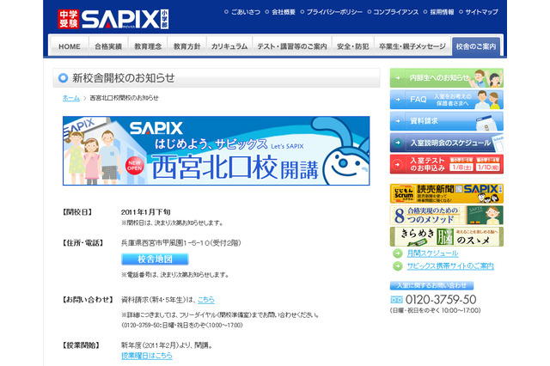Select the 校舎のご案内 navigation tab
Image resolution: width=550 pixels, height=366 pixels.
pos(476,46)
